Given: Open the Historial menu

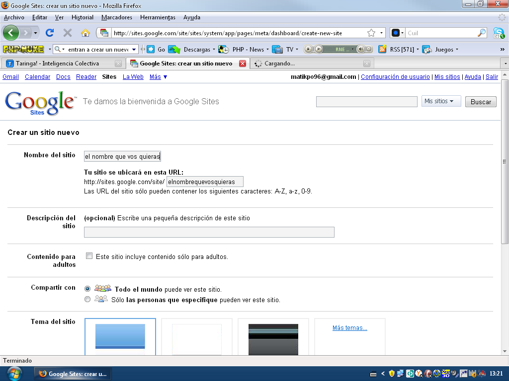Looking at the screenshot, I should coord(83,17).
